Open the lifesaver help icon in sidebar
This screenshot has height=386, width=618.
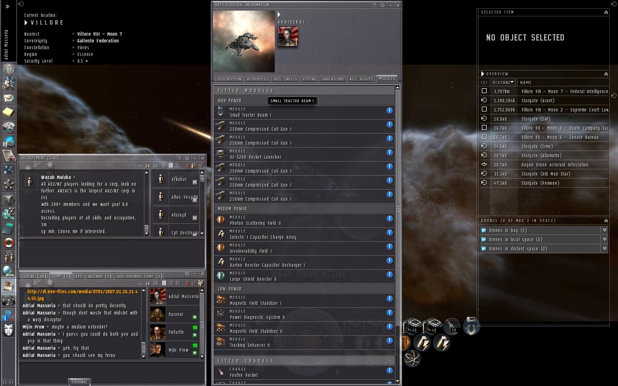[x=9, y=242]
